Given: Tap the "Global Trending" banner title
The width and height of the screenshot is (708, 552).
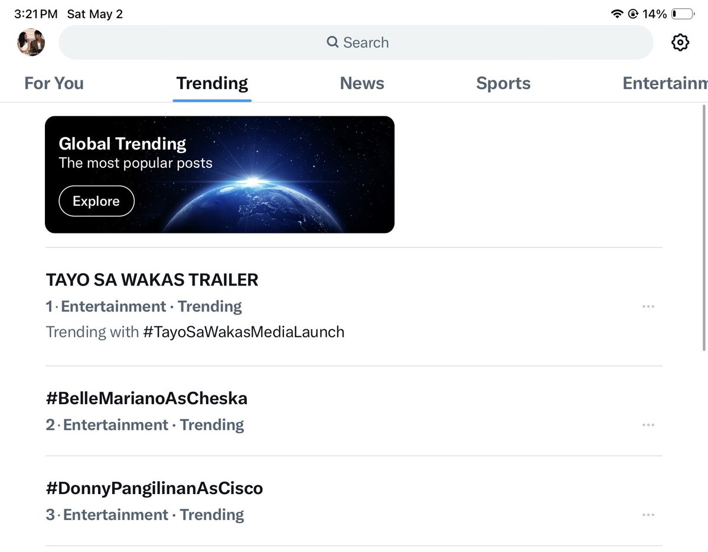Looking at the screenshot, I should pos(122,144).
